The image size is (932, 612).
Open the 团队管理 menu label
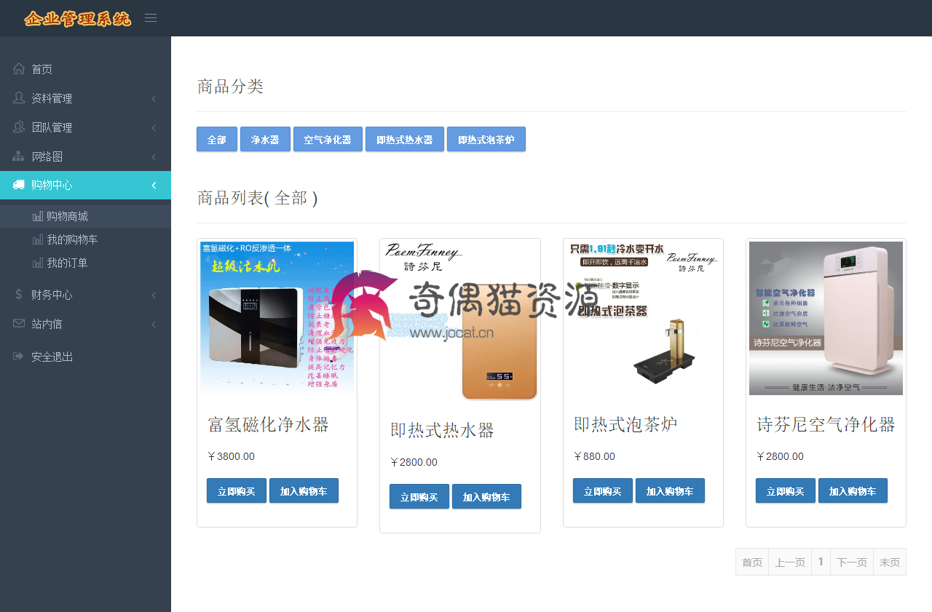tap(52, 127)
